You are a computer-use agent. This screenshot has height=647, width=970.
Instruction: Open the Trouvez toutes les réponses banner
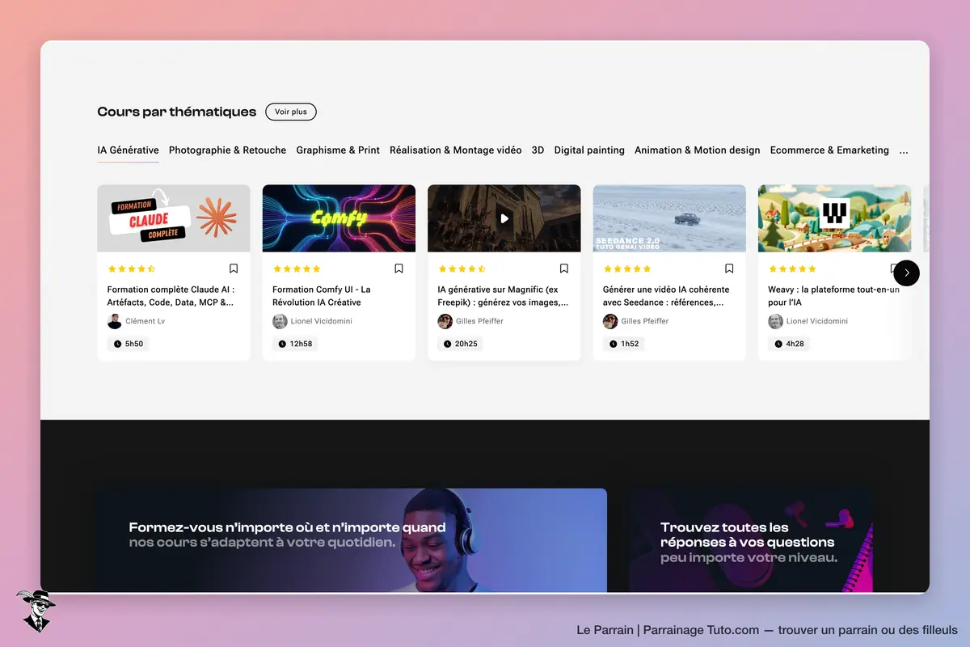pos(752,540)
